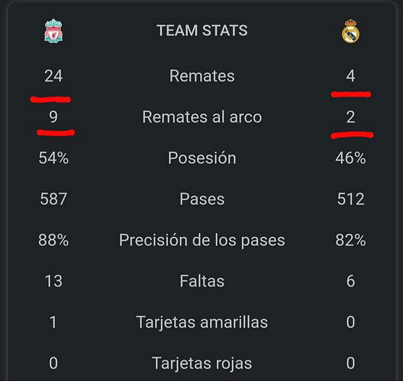Click the Tarjetas rojas label

202,363
